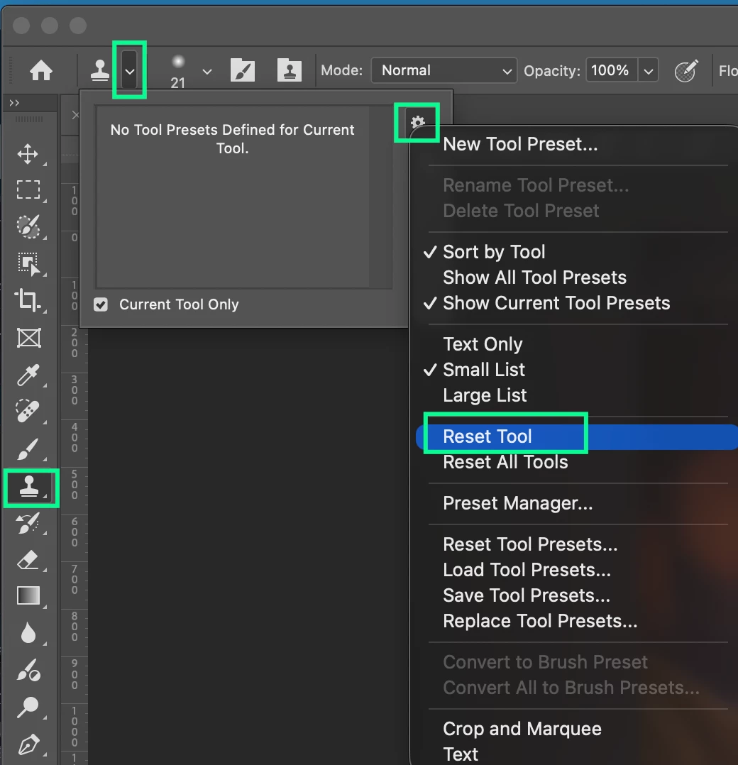Expand the toolbar double-arrow

[x=15, y=103]
